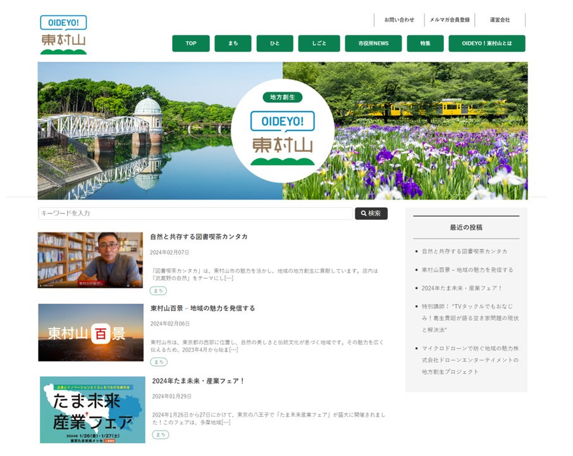The image size is (573, 456).
Task: Open the 図書喫茶カンタカ article thumbnail
Action: coord(90,260)
